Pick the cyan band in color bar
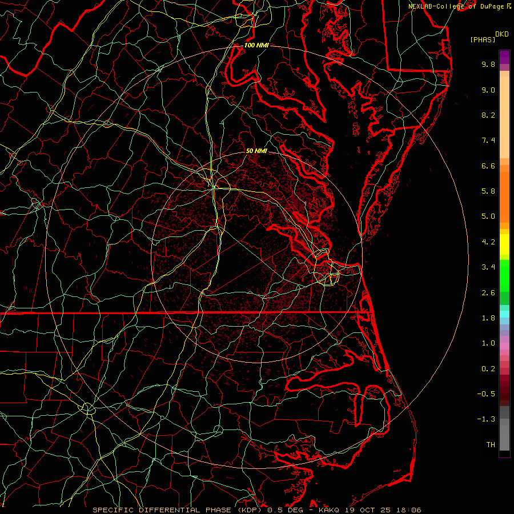 504,314
